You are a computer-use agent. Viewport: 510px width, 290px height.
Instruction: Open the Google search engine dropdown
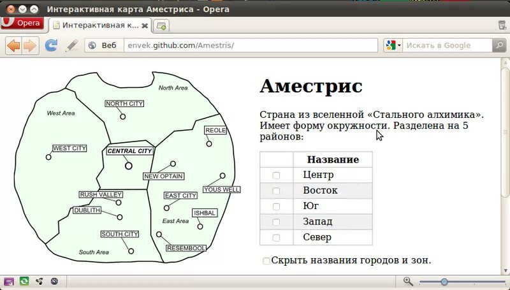point(393,45)
